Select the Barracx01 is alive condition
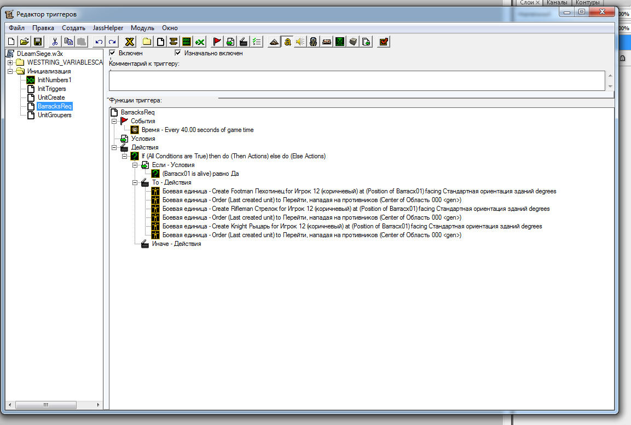Screen dimensions: 631x425 coord(200,174)
